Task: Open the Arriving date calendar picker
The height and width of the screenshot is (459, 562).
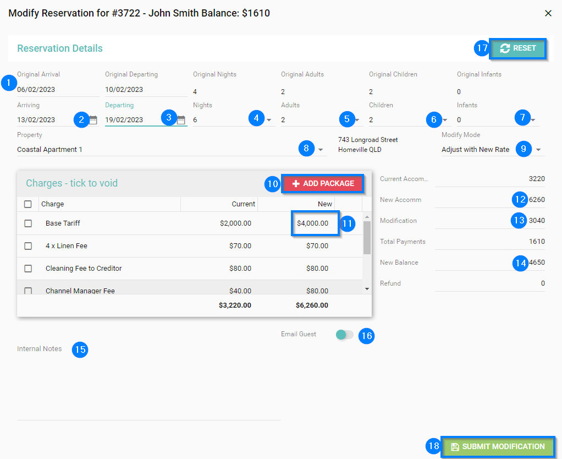Action: (93, 120)
